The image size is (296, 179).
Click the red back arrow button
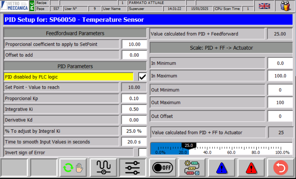pyautogui.click(x=281, y=168)
